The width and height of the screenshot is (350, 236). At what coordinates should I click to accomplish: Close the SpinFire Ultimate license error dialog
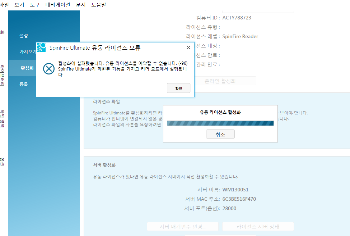[x=188, y=47]
